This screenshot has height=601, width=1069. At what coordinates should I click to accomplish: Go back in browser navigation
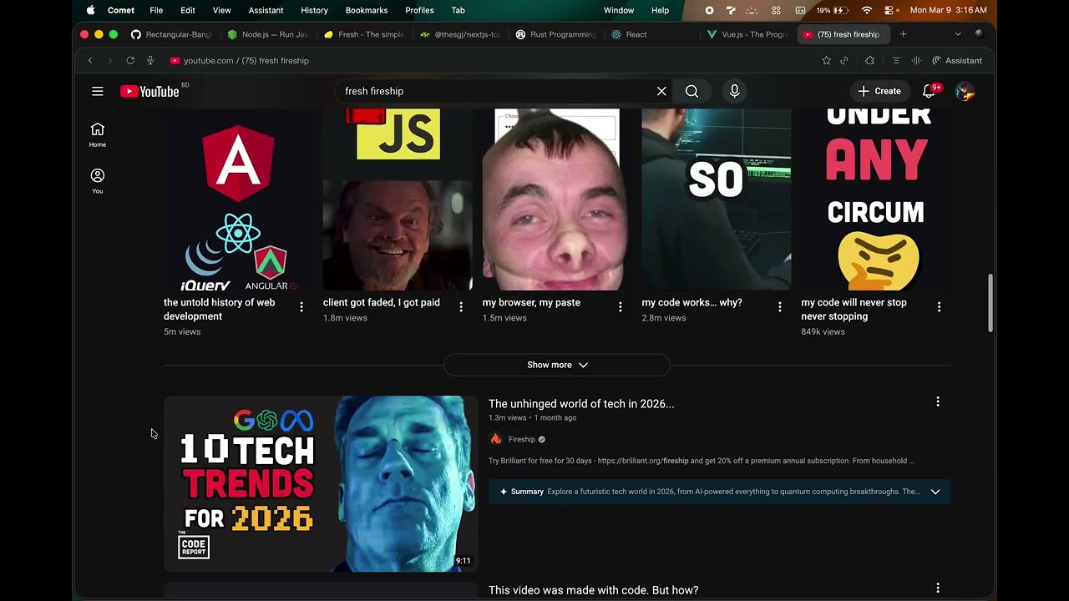coord(90,60)
